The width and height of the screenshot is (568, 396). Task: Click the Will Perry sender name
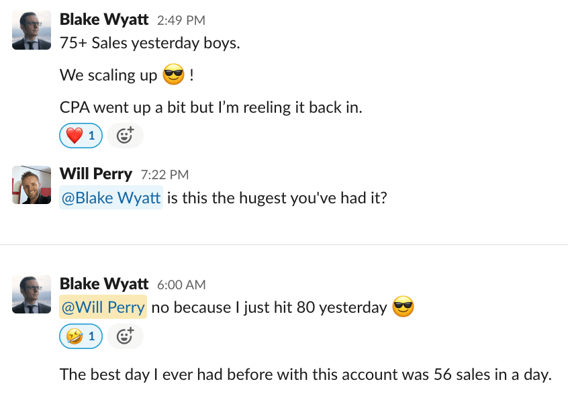point(96,174)
